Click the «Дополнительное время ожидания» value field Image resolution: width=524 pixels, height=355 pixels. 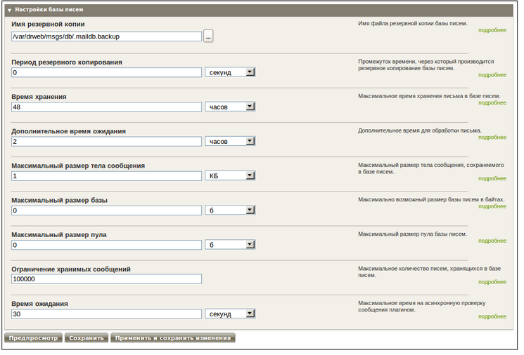[x=107, y=141]
